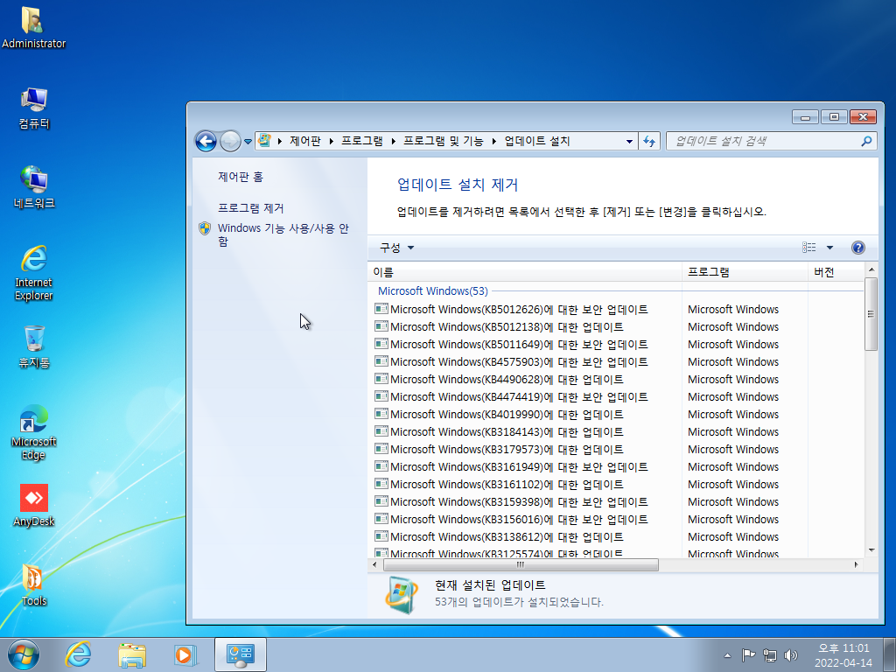
Task: Select update KB3159398 row
Action: click(615, 501)
